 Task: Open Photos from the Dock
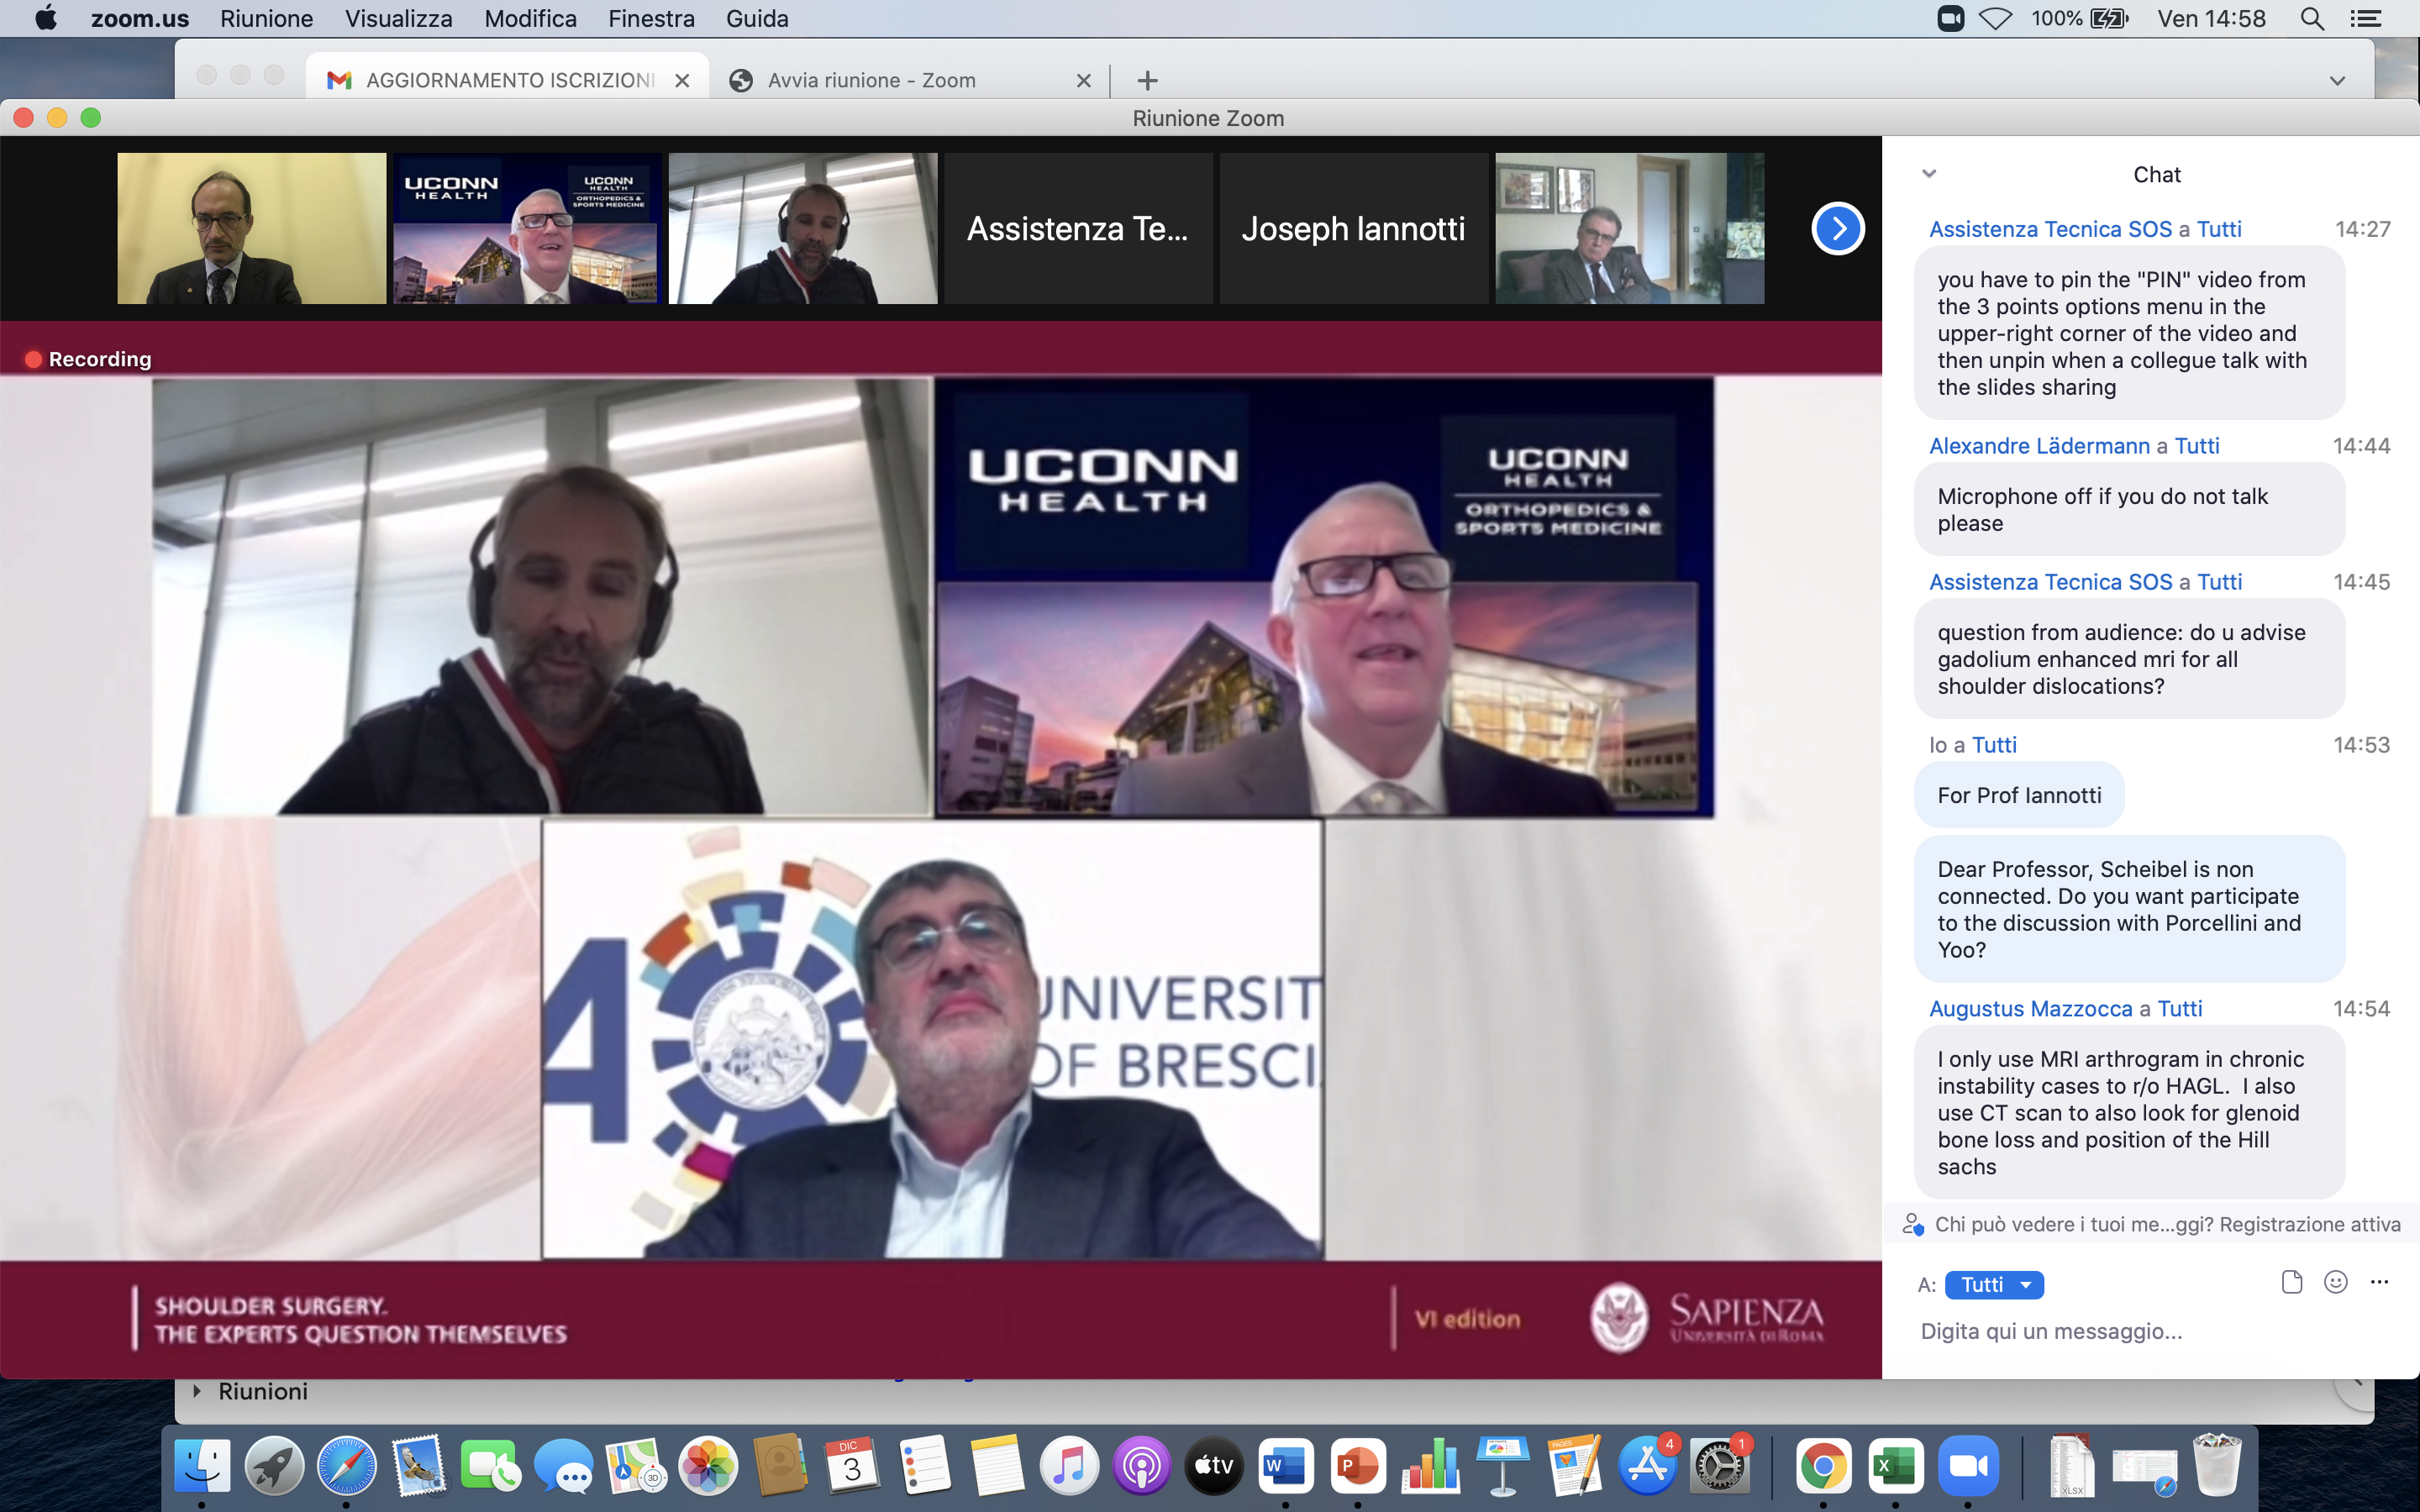708,1467
